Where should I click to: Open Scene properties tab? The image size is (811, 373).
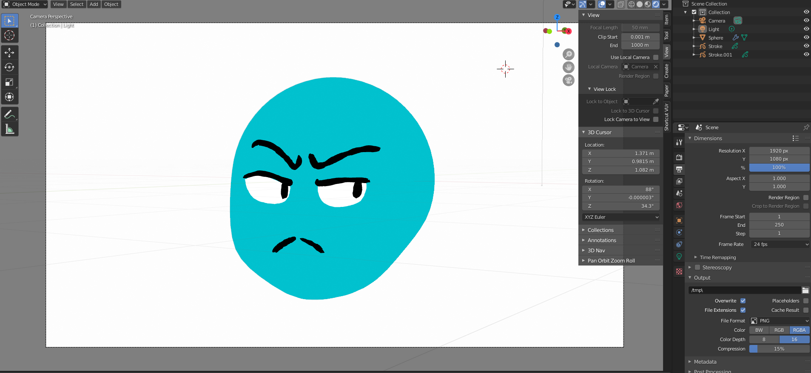pyautogui.click(x=679, y=193)
